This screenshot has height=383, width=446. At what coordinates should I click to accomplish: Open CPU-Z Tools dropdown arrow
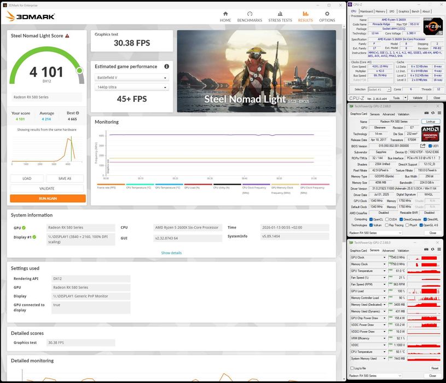406,98
